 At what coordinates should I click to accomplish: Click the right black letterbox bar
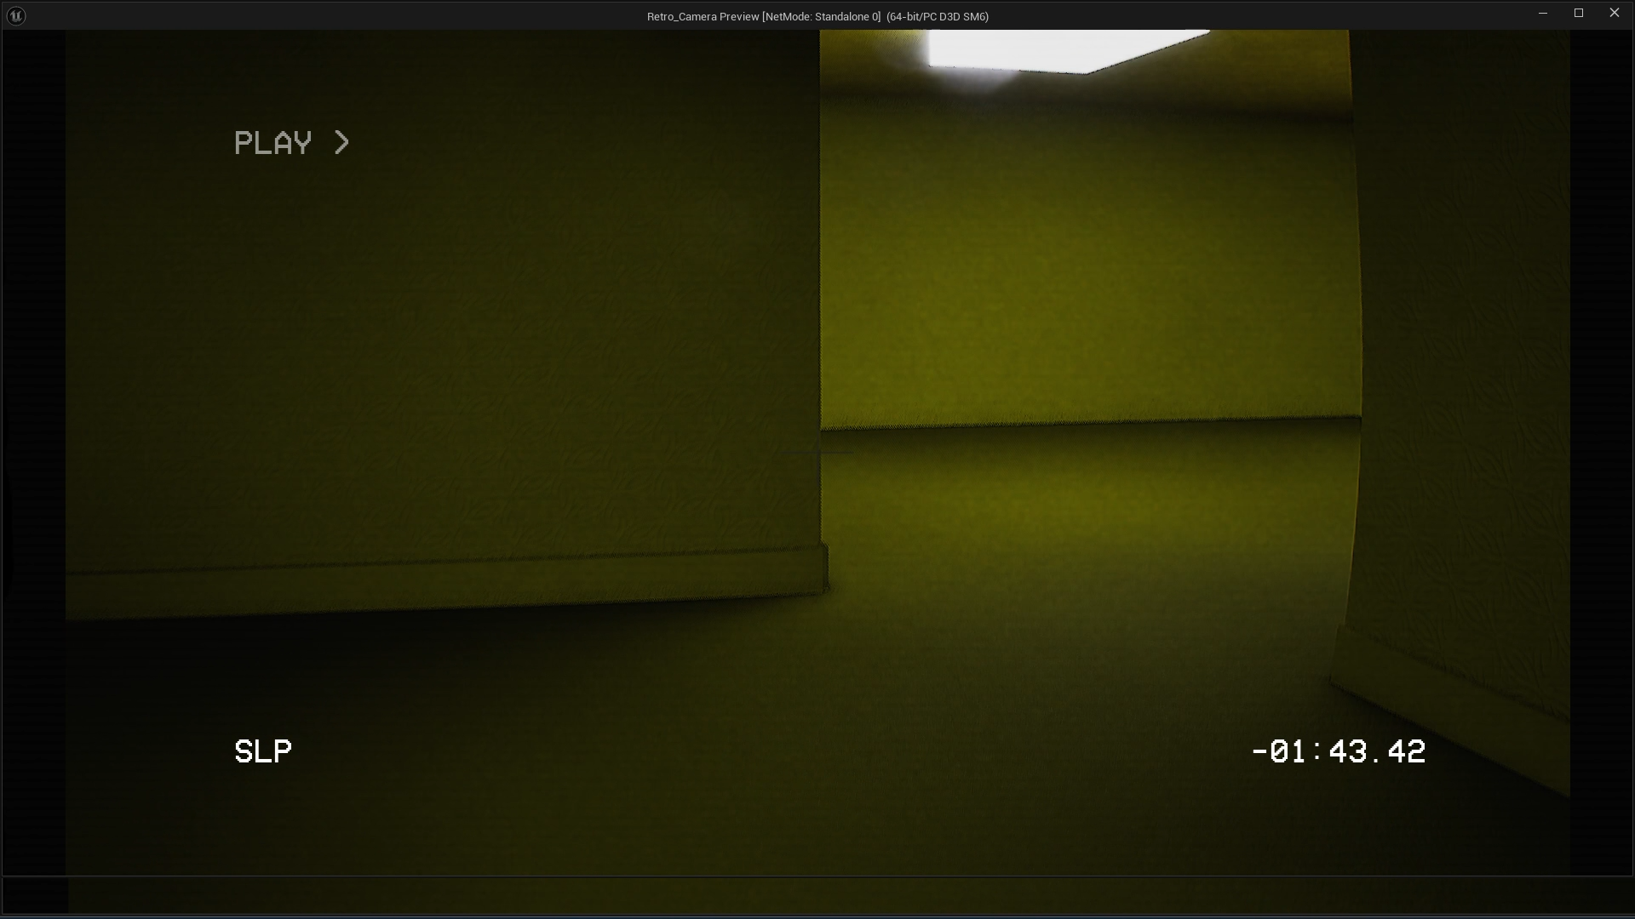click(1601, 451)
